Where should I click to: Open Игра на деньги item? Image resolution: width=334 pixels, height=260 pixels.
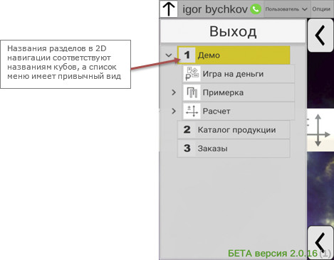(239, 74)
